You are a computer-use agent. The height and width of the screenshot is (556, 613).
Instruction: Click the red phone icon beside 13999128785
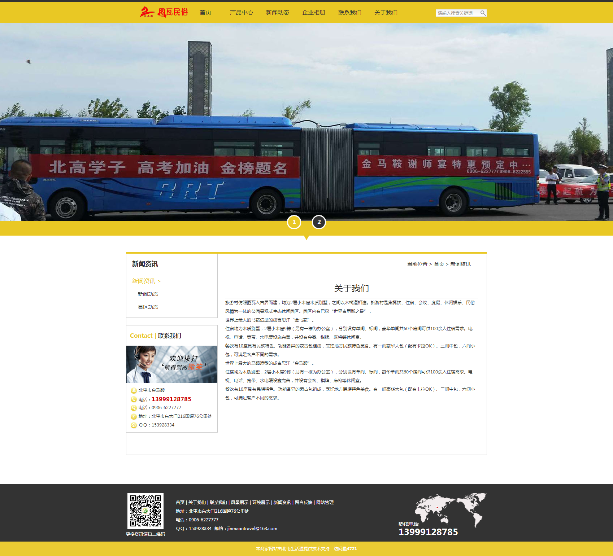(134, 399)
